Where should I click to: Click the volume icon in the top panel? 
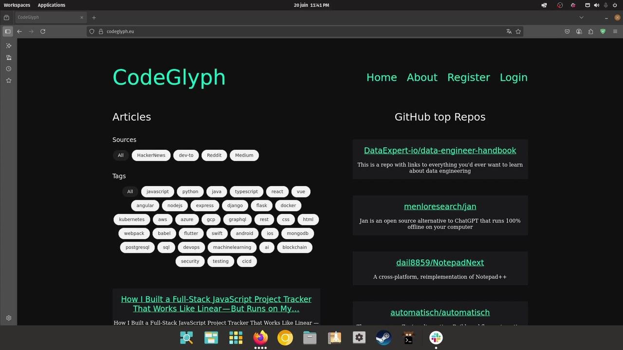point(597,5)
